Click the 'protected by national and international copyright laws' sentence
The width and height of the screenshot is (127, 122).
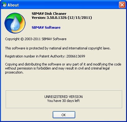tap(58, 48)
